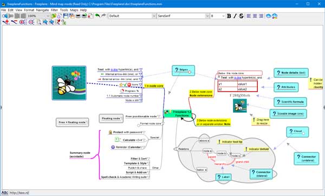Viewport: 325px width, 196px height.
Task: Click the second blue arrow icon after Find
Action: [x=51, y=22]
